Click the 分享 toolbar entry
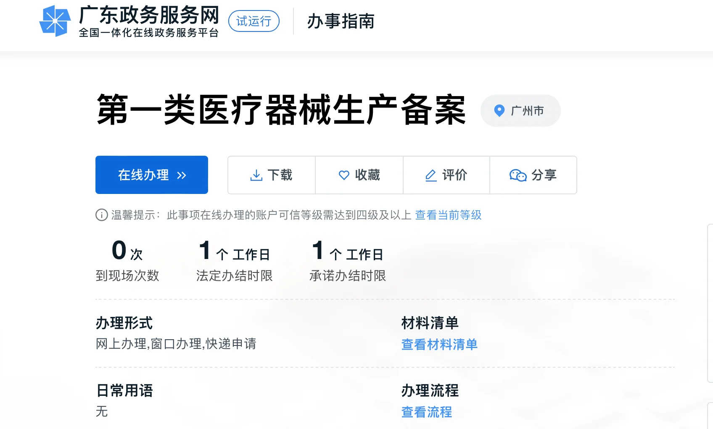 tap(533, 175)
